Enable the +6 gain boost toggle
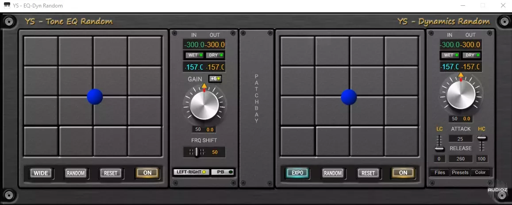 pos(215,78)
